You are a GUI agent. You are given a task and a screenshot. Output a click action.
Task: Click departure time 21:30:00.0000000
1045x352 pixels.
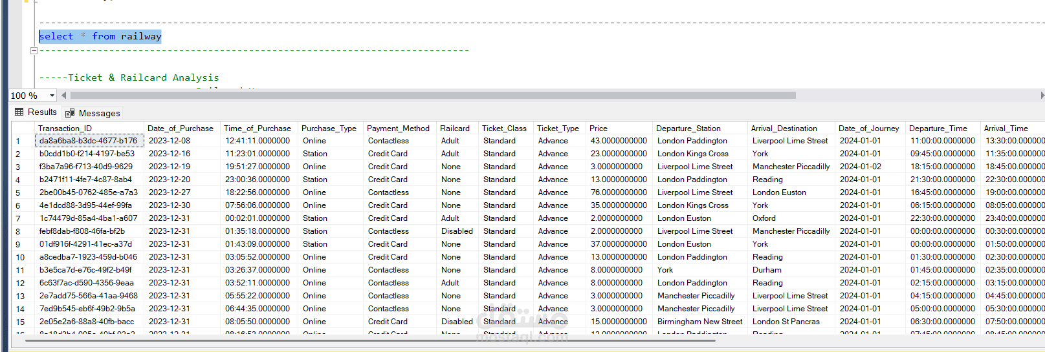943,180
